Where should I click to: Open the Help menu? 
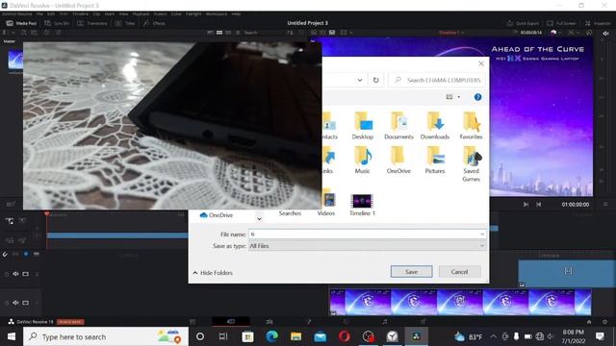(x=236, y=13)
